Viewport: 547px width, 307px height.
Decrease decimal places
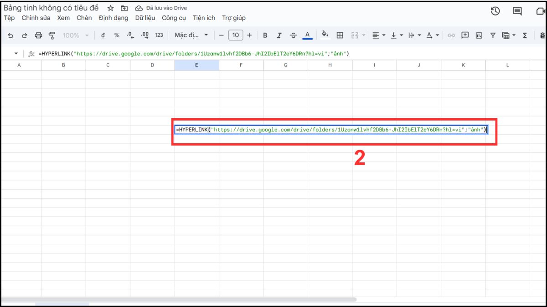point(130,35)
